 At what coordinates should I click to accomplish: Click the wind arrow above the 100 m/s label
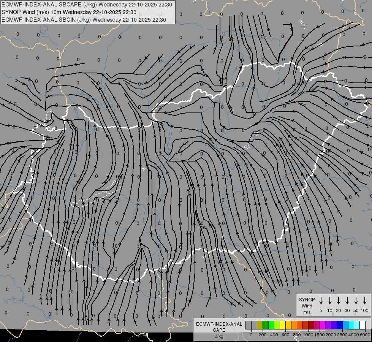(x=365, y=301)
